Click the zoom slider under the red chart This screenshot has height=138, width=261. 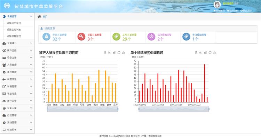174,109
